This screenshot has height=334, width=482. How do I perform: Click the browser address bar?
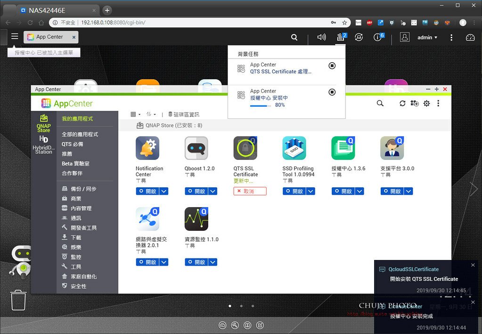coord(200,23)
